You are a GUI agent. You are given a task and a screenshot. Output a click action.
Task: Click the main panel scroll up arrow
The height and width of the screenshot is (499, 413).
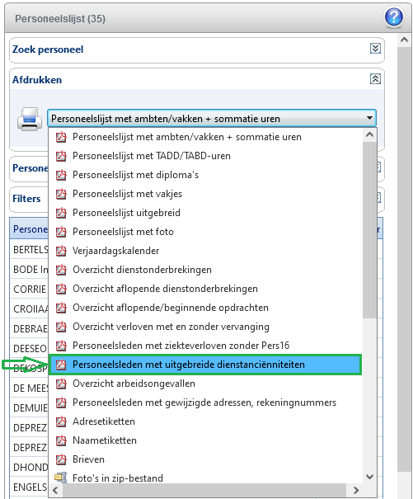pos(404,40)
